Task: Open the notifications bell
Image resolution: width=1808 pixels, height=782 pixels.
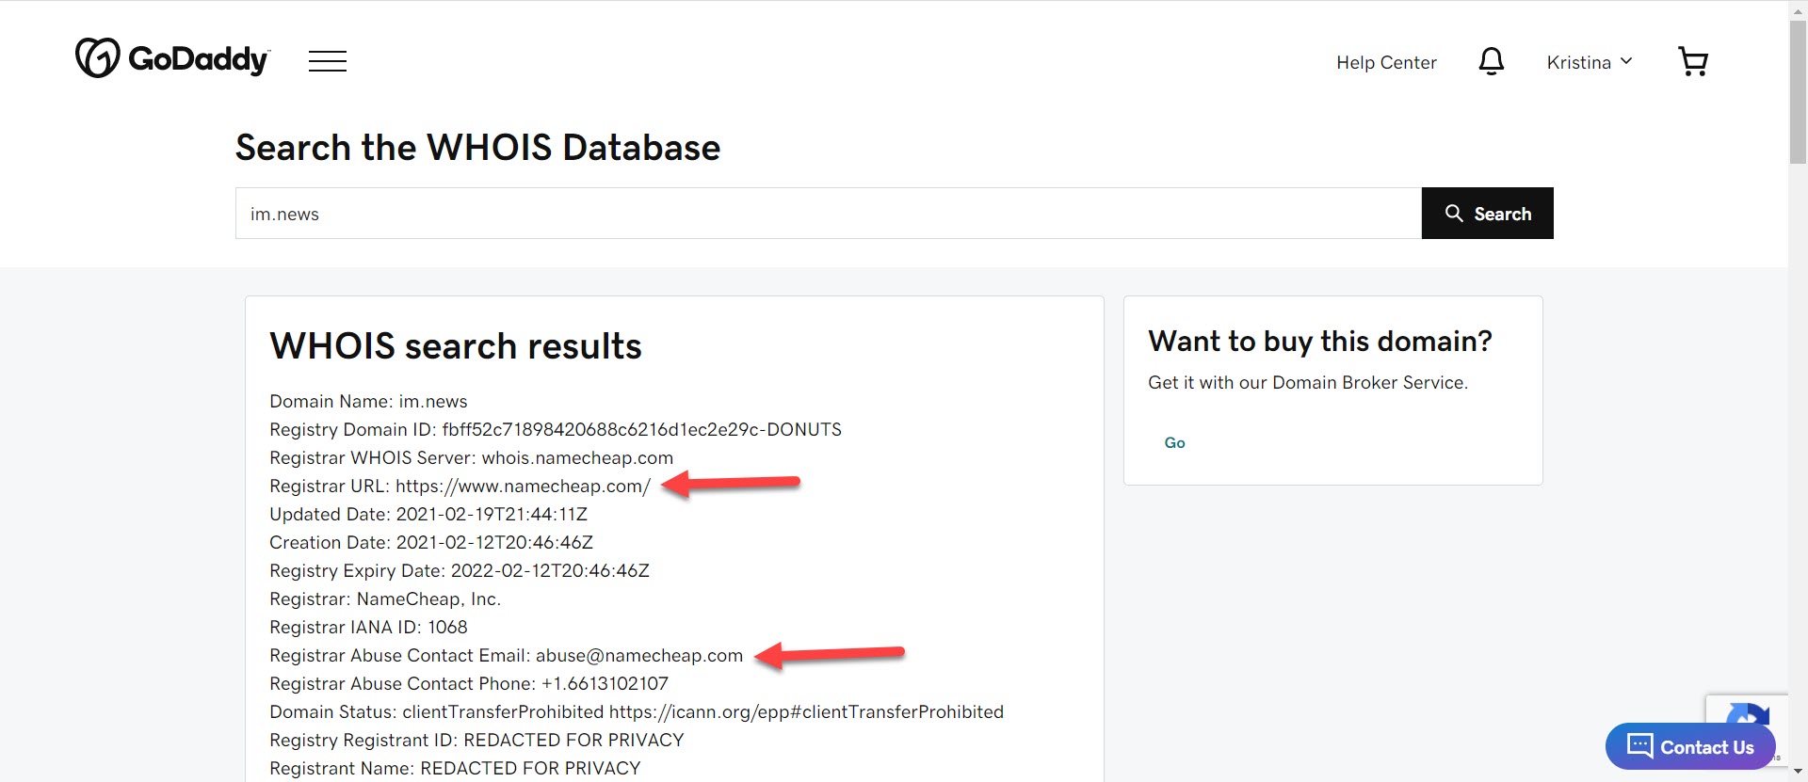Action: tap(1491, 61)
